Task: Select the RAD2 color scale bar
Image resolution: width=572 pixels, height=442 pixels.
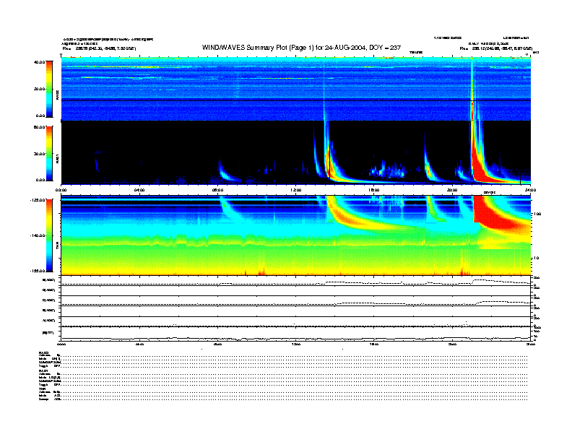Action: (48, 89)
